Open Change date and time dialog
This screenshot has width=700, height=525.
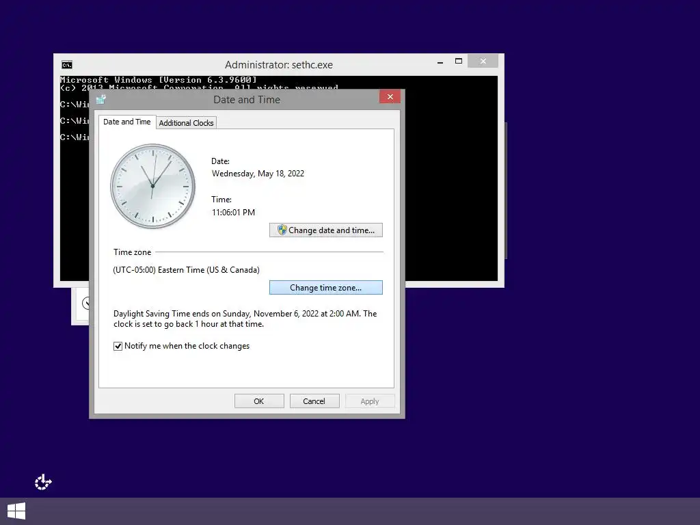click(326, 230)
